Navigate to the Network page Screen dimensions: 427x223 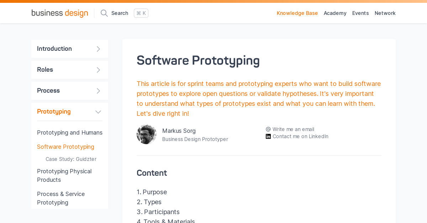[385, 13]
